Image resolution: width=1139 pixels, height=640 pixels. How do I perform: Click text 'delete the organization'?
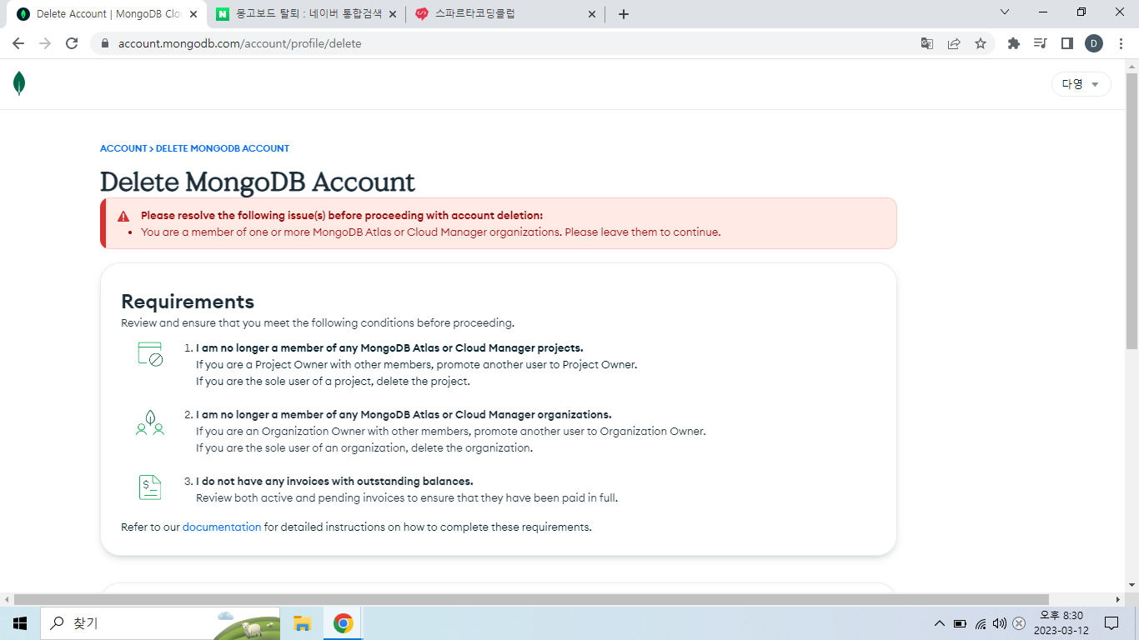pyautogui.click(x=471, y=447)
